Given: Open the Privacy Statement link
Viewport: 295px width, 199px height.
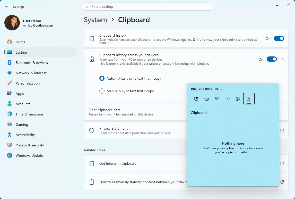Looking at the screenshot, I should pyautogui.click(x=114, y=128).
